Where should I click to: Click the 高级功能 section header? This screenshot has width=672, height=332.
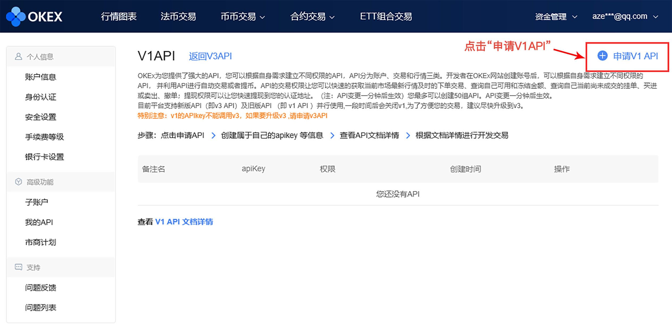click(61, 182)
